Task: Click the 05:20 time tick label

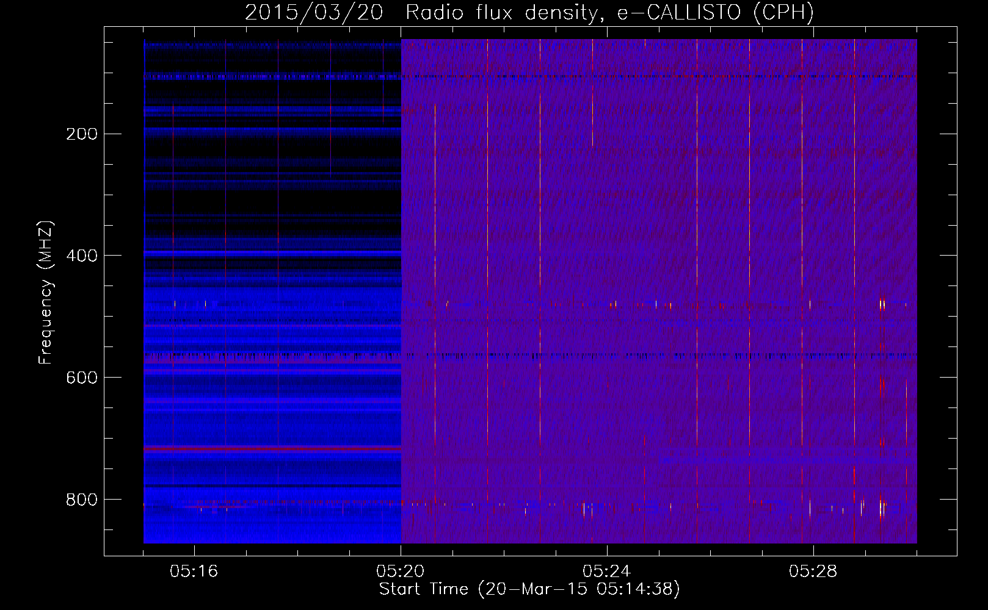Action: pyautogui.click(x=401, y=572)
